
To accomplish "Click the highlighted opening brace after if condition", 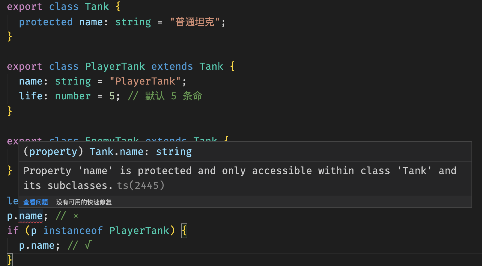I will (x=184, y=231).
